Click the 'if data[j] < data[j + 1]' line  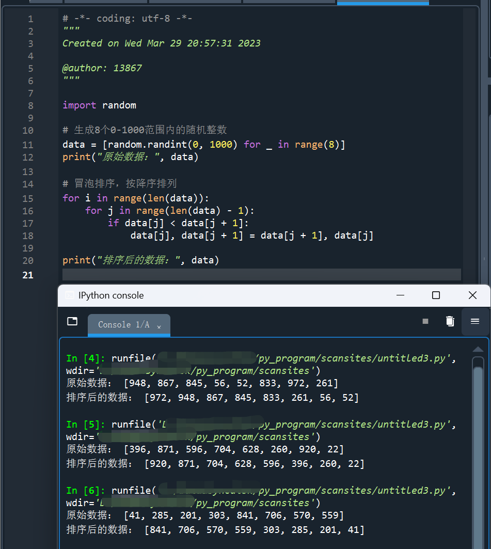click(178, 223)
